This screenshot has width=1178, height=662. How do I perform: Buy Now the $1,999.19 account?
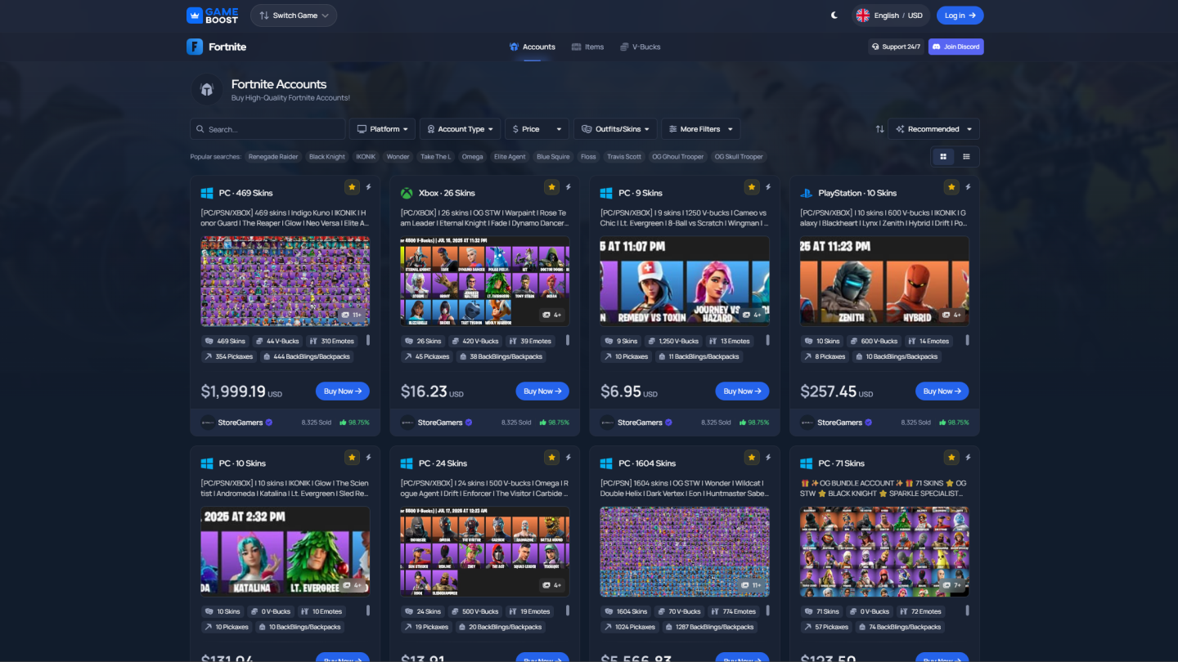pos(343,391)
